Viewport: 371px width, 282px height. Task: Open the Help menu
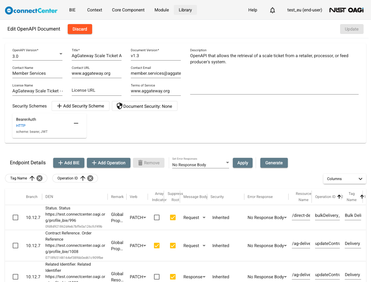[x=253, y=10]
